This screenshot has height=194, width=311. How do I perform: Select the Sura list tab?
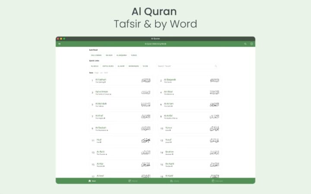[91, 73]
